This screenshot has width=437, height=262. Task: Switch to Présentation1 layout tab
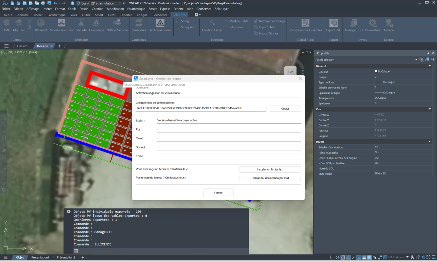[40, 257]
